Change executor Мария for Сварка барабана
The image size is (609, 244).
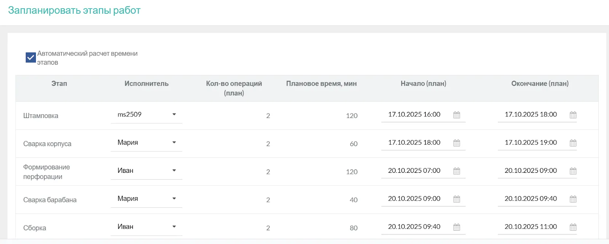147,199
